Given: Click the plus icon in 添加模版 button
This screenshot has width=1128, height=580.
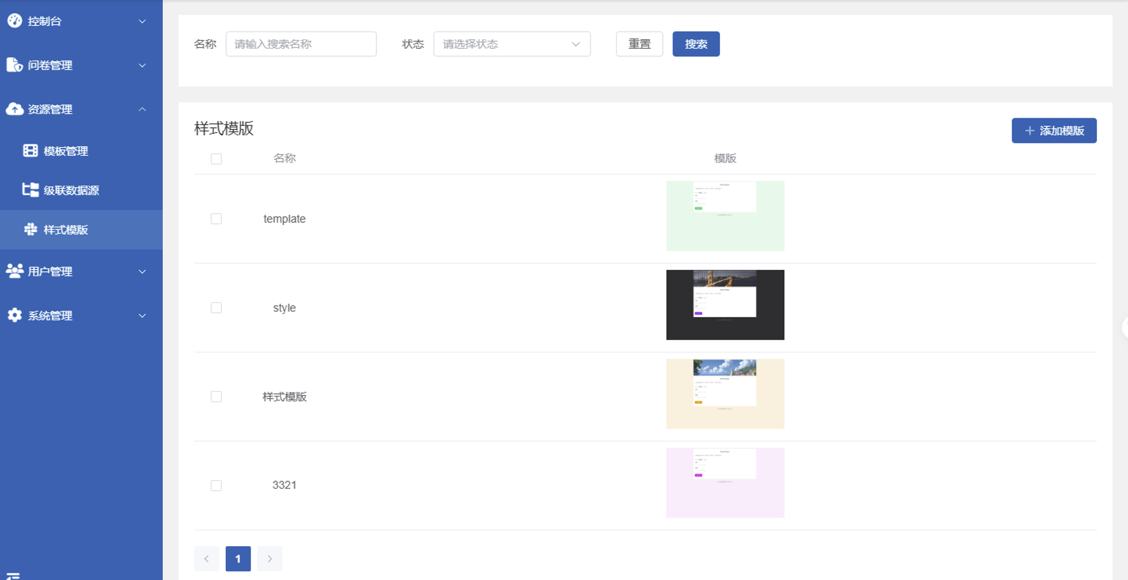Looking at the screenshot, I should pyautogui.click(x=1030, y=131).
